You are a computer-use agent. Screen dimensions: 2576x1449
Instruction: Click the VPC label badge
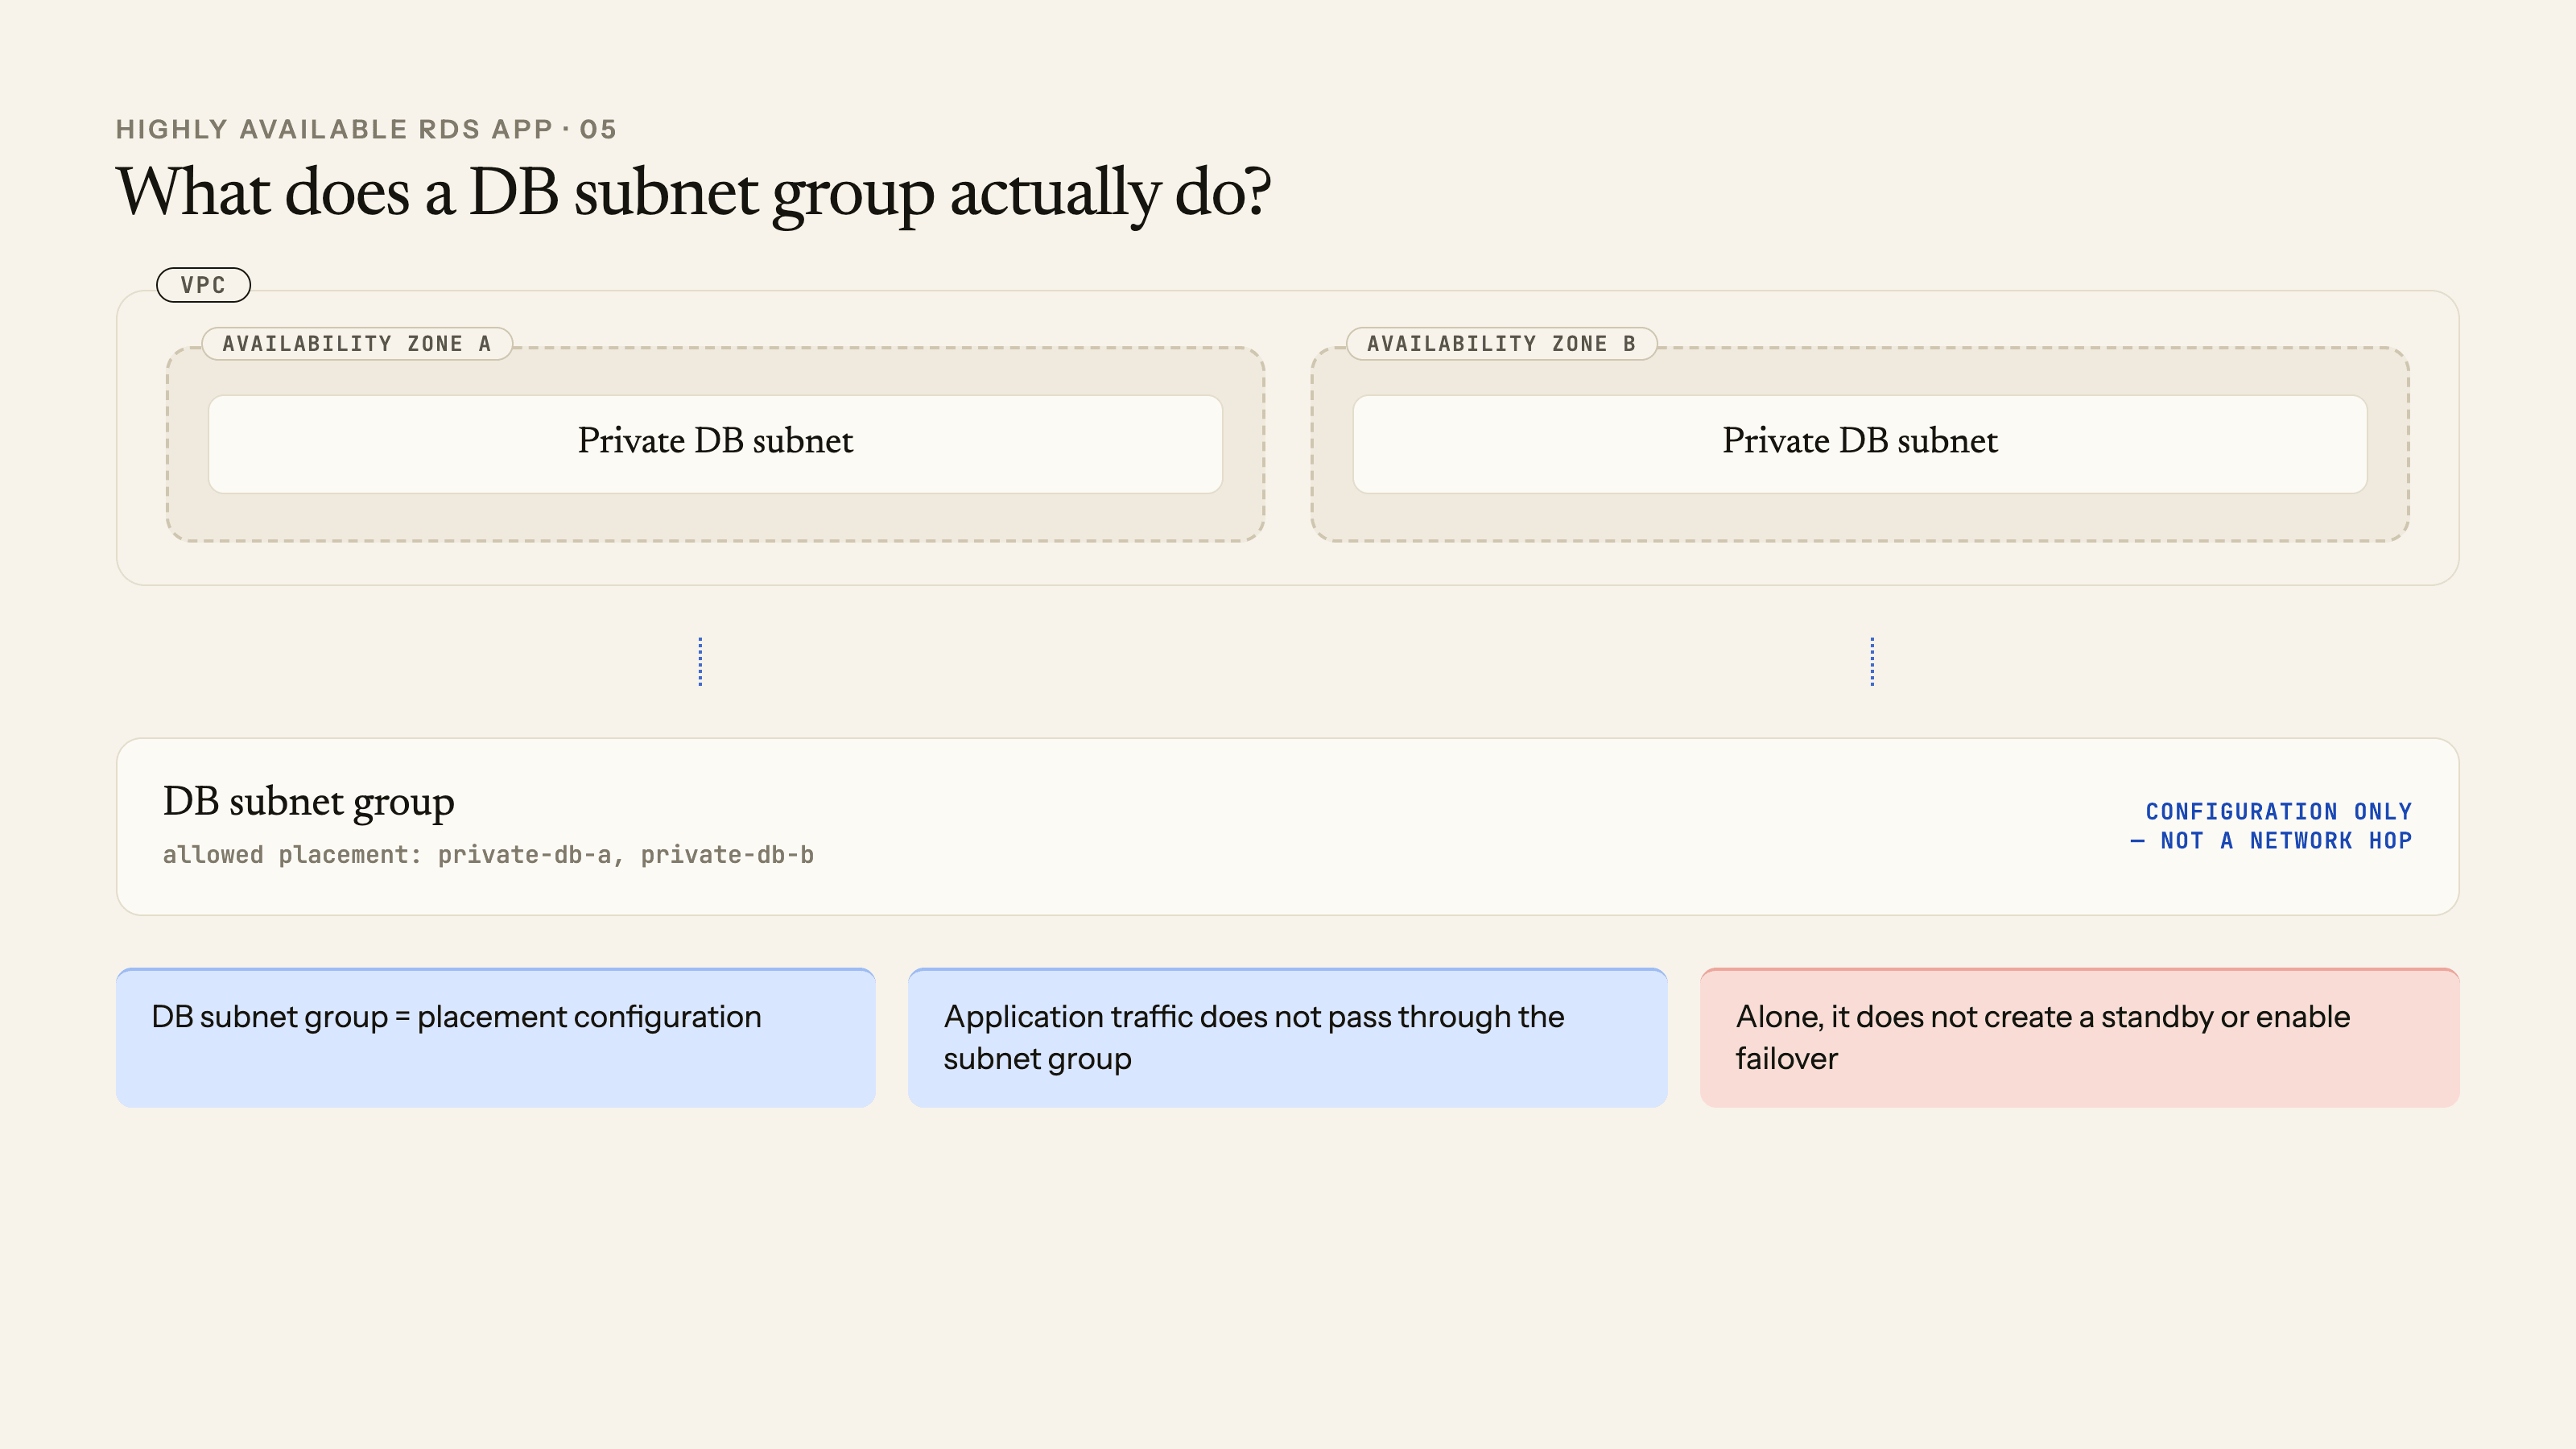pyautogui.click(x=203, y=285)
